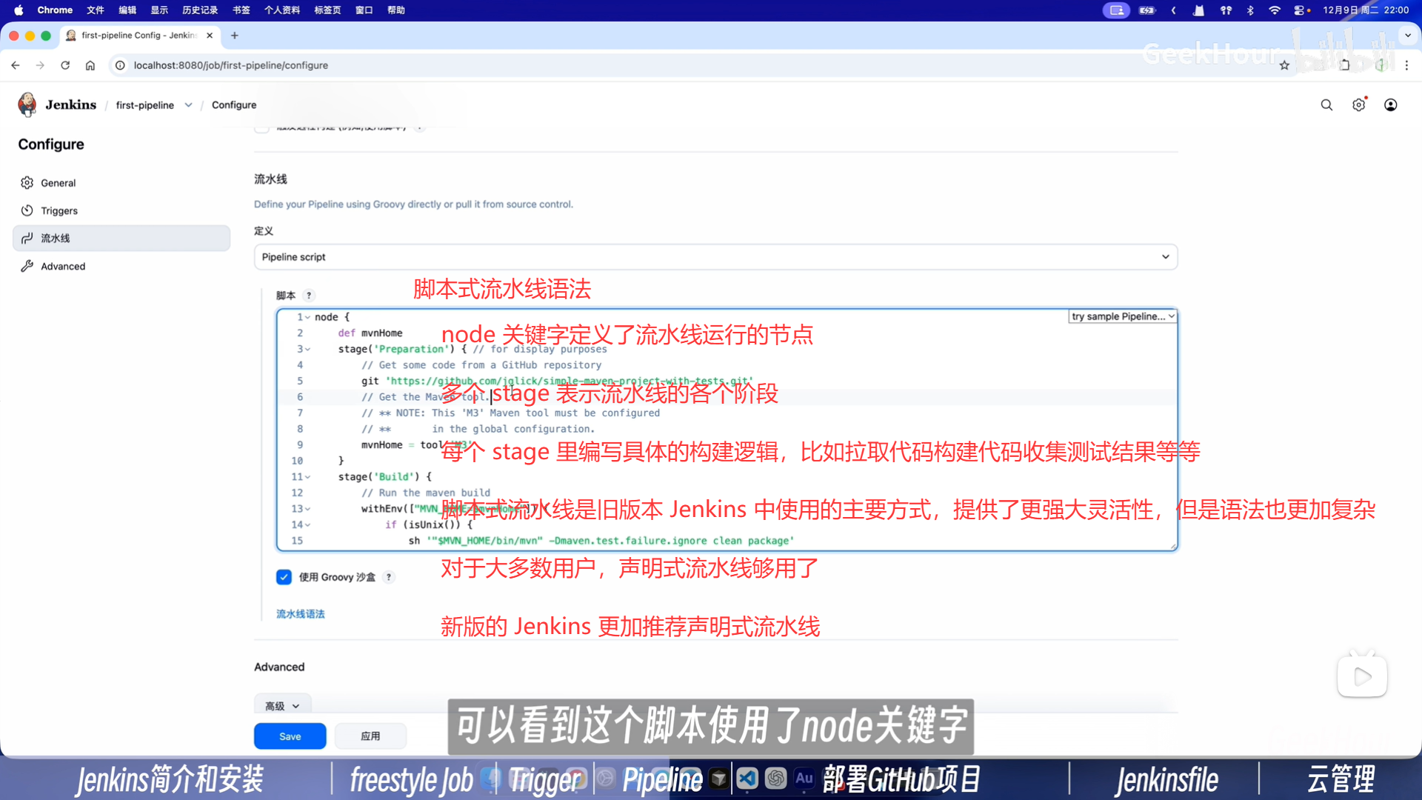Open the user account icon

pos(1390,105)
